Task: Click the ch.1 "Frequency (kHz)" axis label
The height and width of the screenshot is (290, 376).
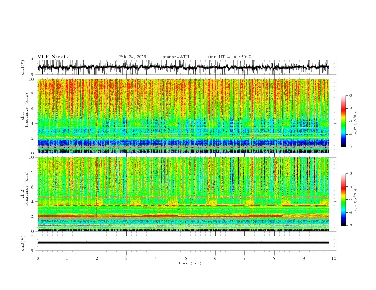Action: tap(27, 110)
